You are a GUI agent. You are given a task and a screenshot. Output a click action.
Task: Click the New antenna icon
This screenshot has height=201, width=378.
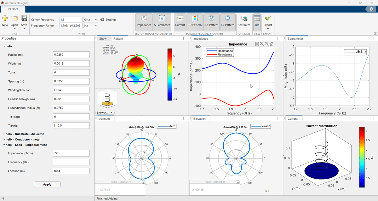[5, 19]
